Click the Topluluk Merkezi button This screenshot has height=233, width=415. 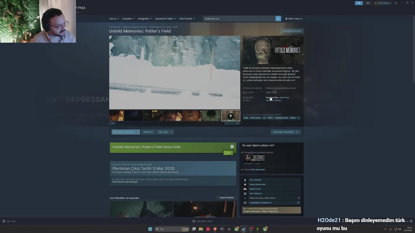click(x=292, y=31)
